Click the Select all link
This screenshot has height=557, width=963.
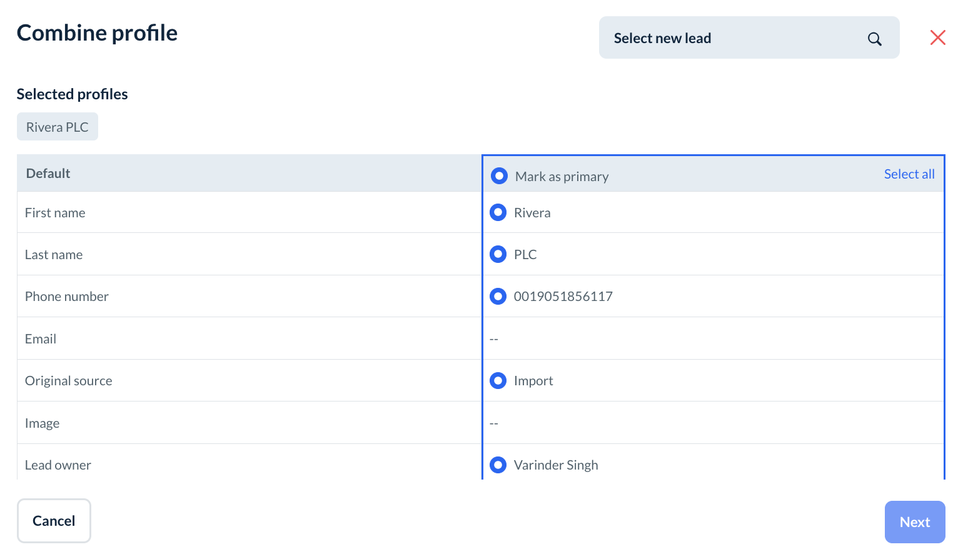[909, 174]
